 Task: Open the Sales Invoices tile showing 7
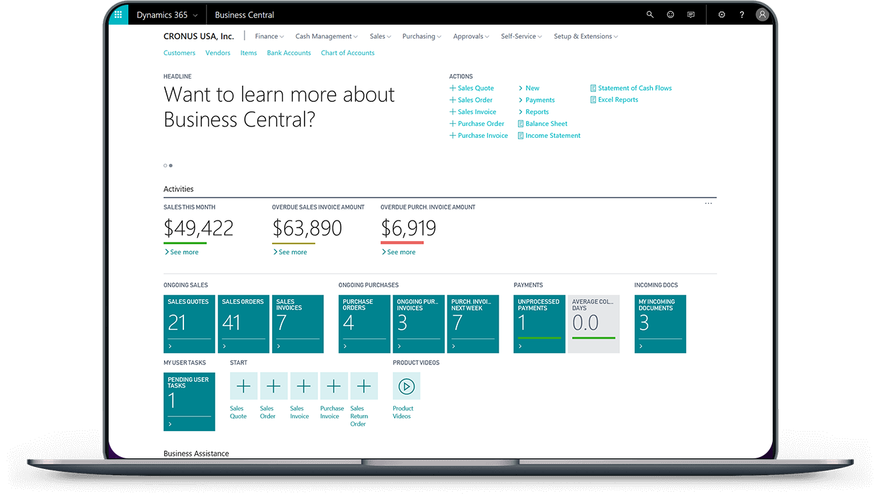[298, 324]
